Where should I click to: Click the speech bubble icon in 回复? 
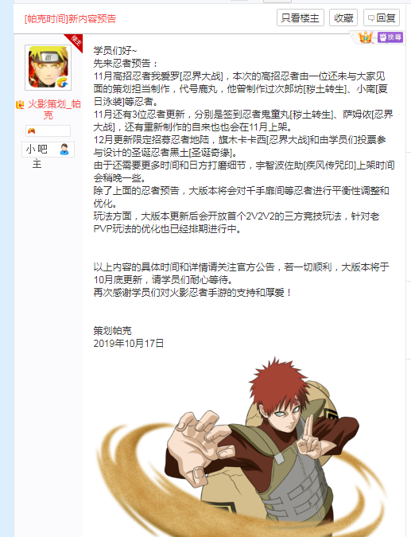(371, 18)
